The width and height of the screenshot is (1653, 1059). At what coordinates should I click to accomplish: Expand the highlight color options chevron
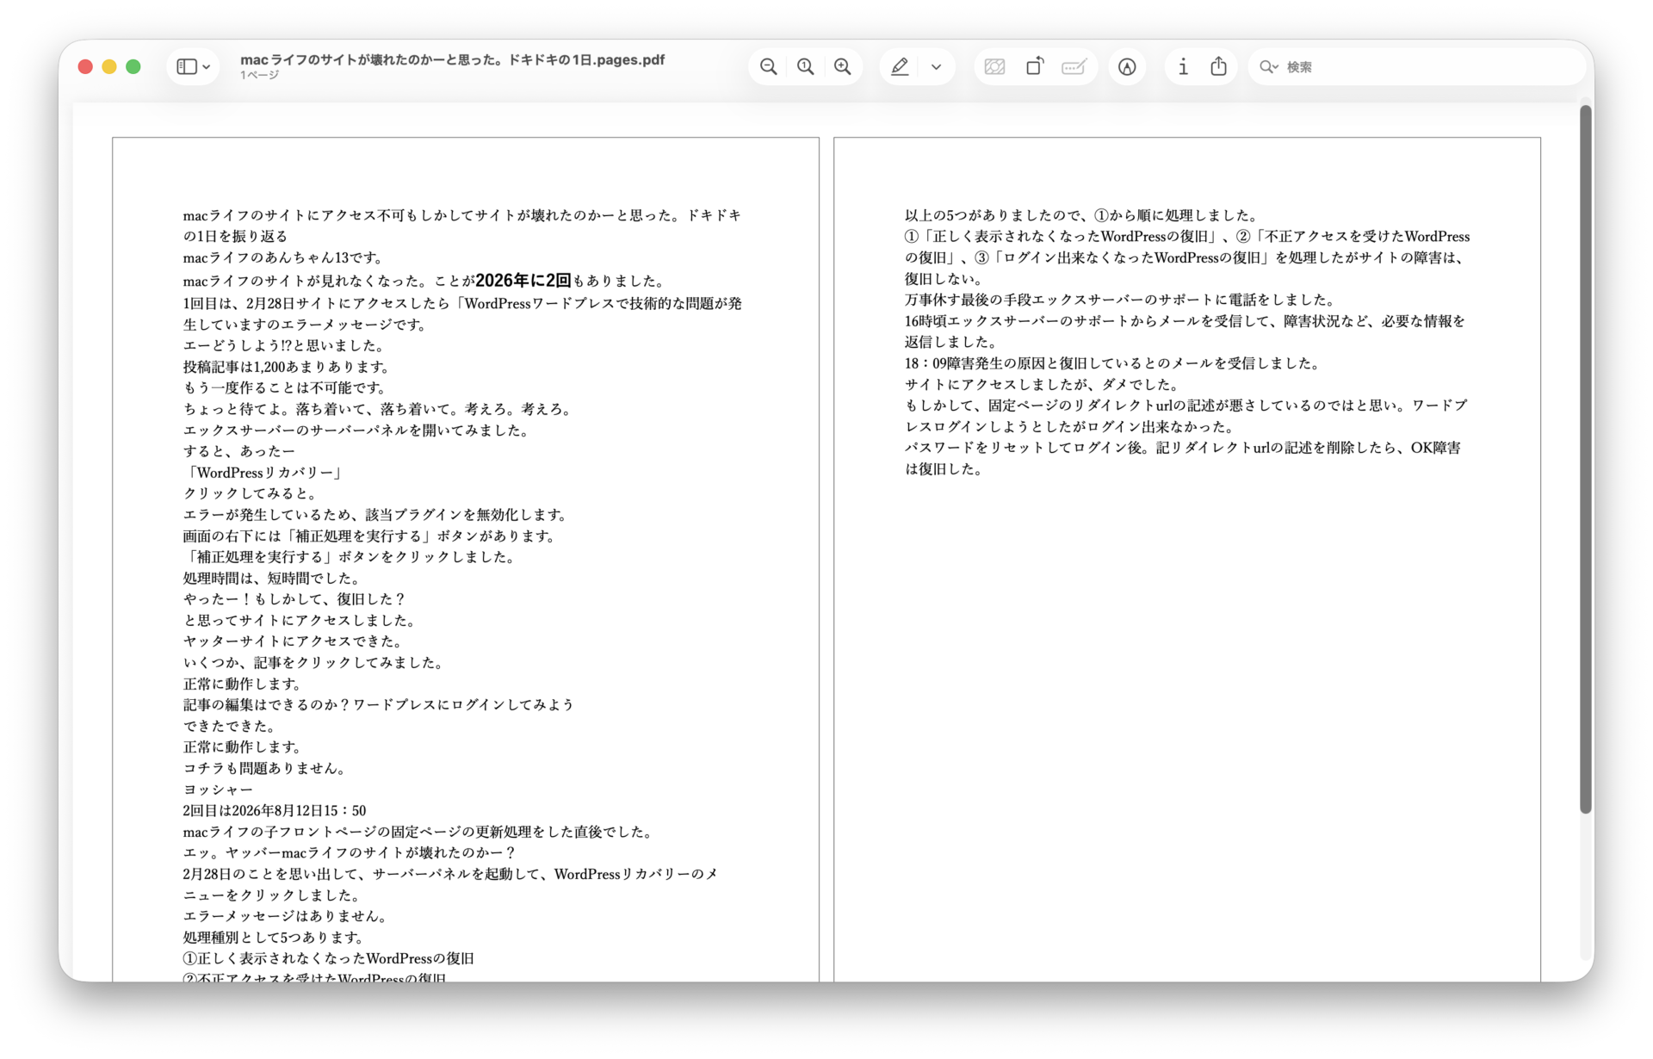(937, 66)
